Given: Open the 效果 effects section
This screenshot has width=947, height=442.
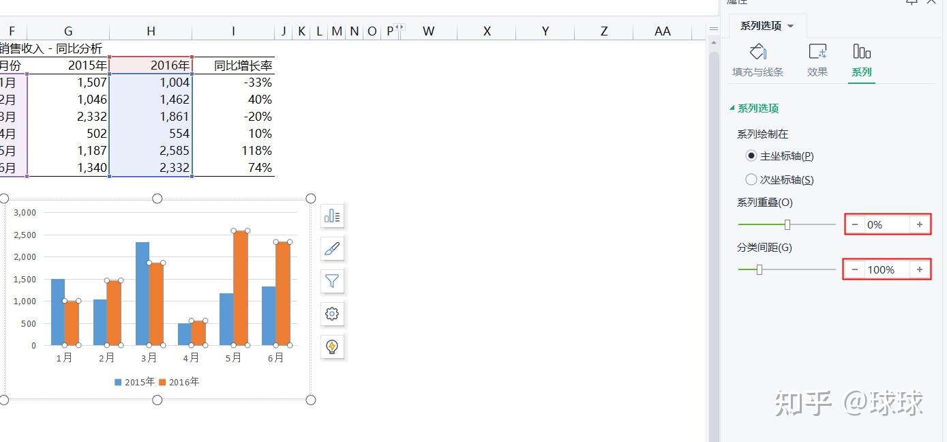Looking at the screenshot, I should coord(817,60).
